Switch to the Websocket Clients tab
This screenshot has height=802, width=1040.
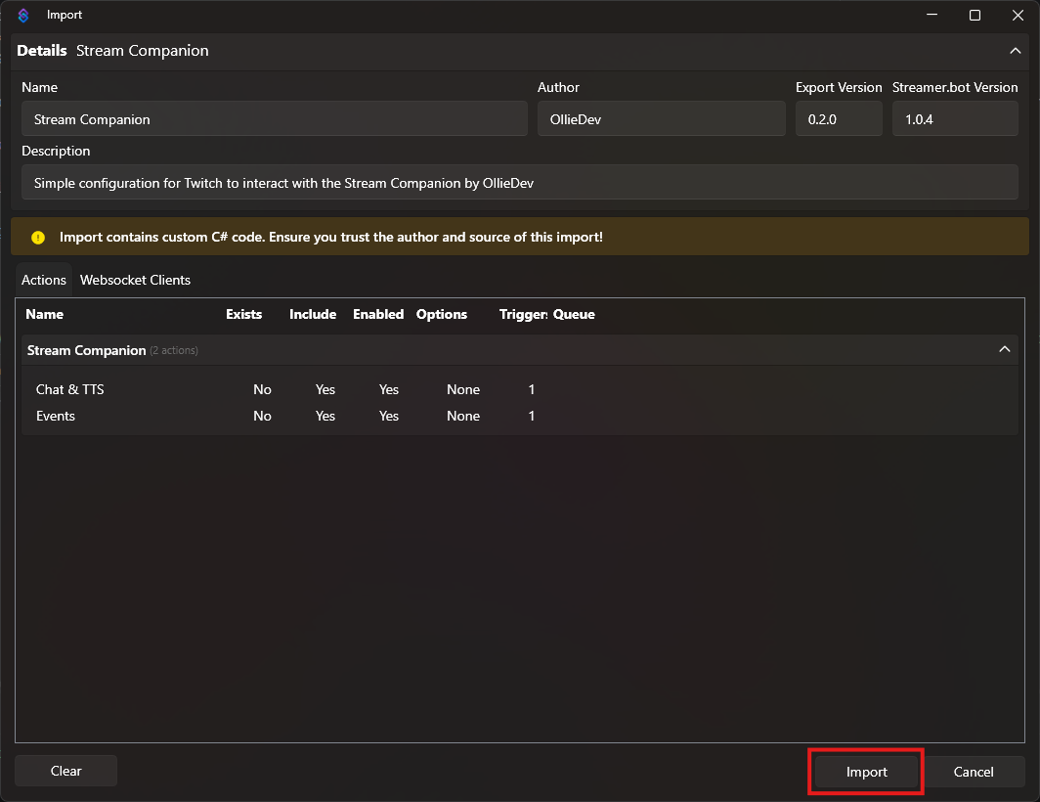[135, 280]
